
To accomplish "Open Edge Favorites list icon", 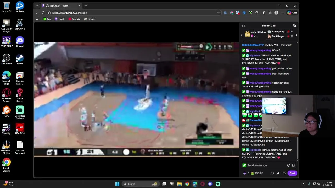I will click(x=270, y=13).
